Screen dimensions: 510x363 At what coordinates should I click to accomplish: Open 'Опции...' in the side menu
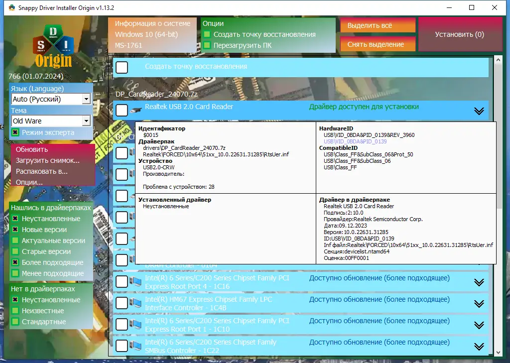[x=29, y=182]
